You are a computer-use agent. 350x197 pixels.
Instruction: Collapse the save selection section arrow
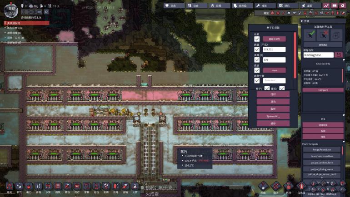pos(344,60)
